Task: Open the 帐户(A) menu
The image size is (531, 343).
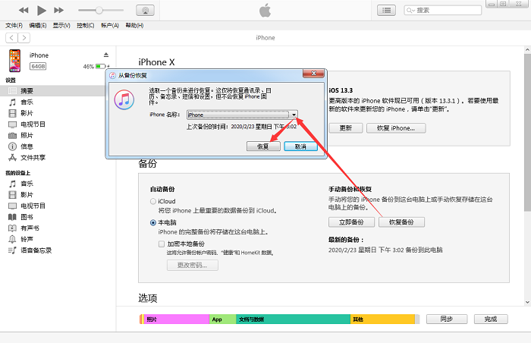Action: 110,25
